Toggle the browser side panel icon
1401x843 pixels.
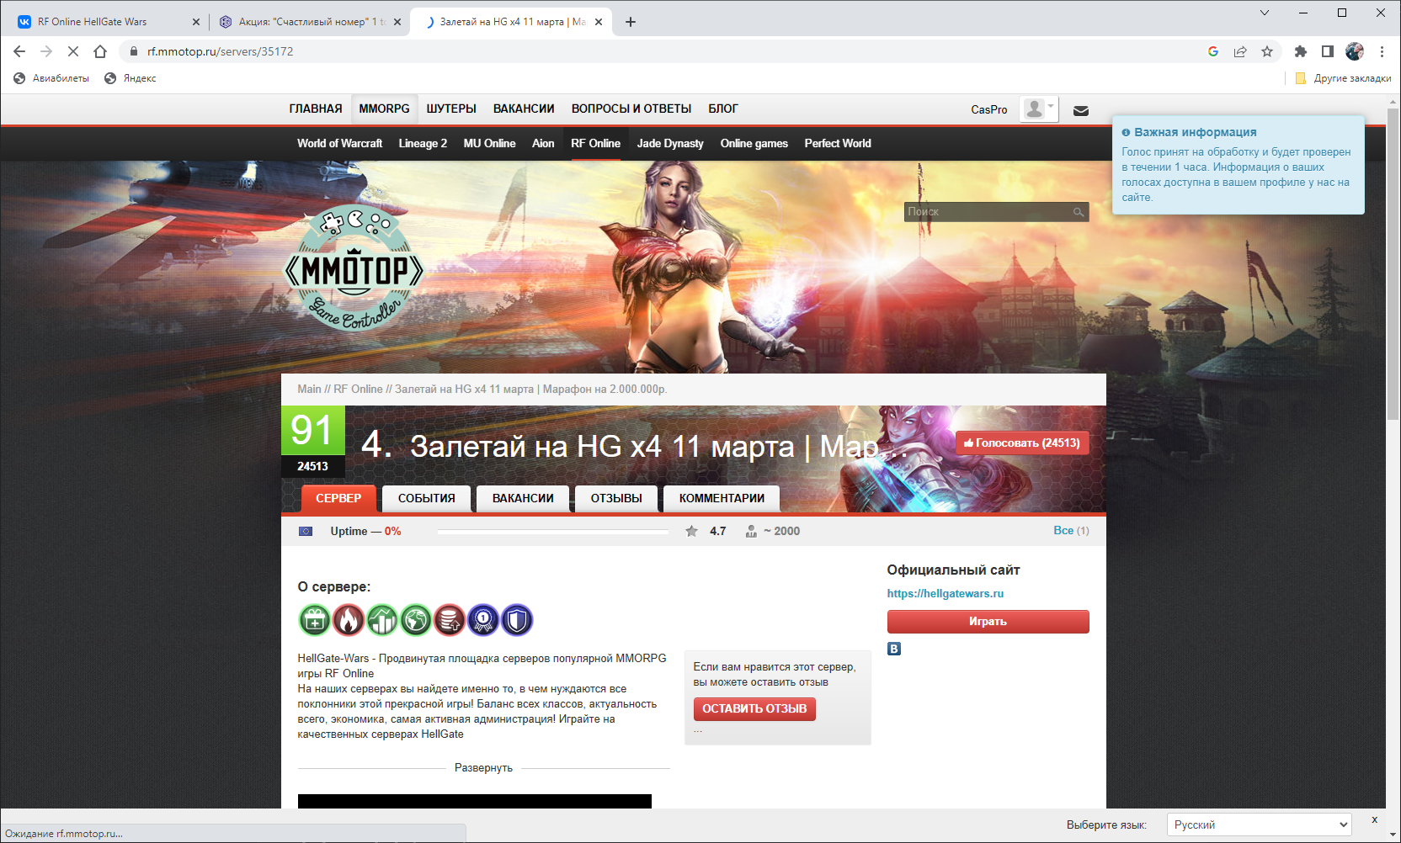1328,51
